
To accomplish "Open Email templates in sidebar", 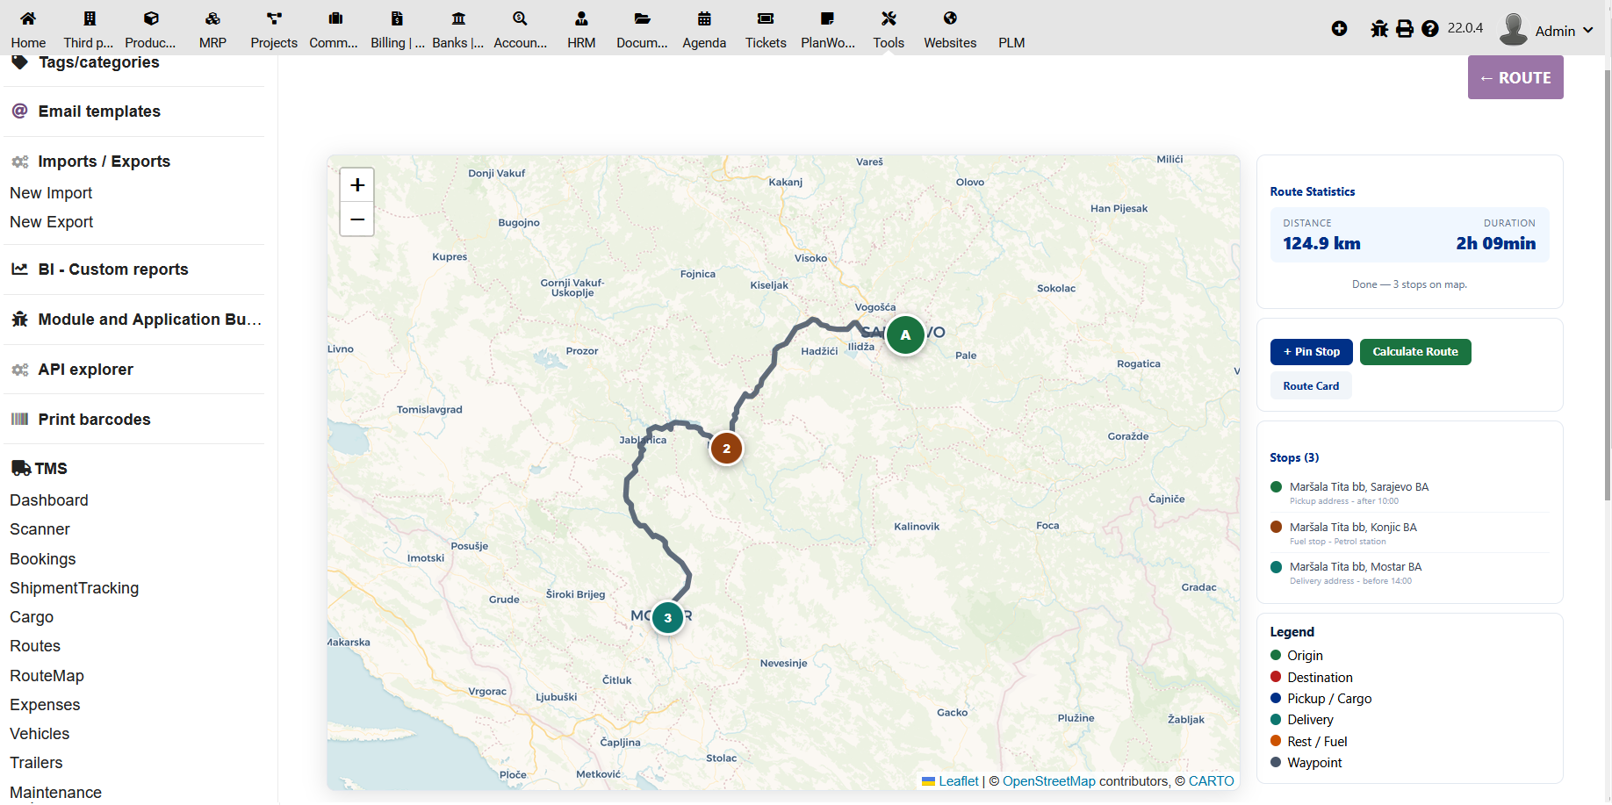I will tap(99, 111).
